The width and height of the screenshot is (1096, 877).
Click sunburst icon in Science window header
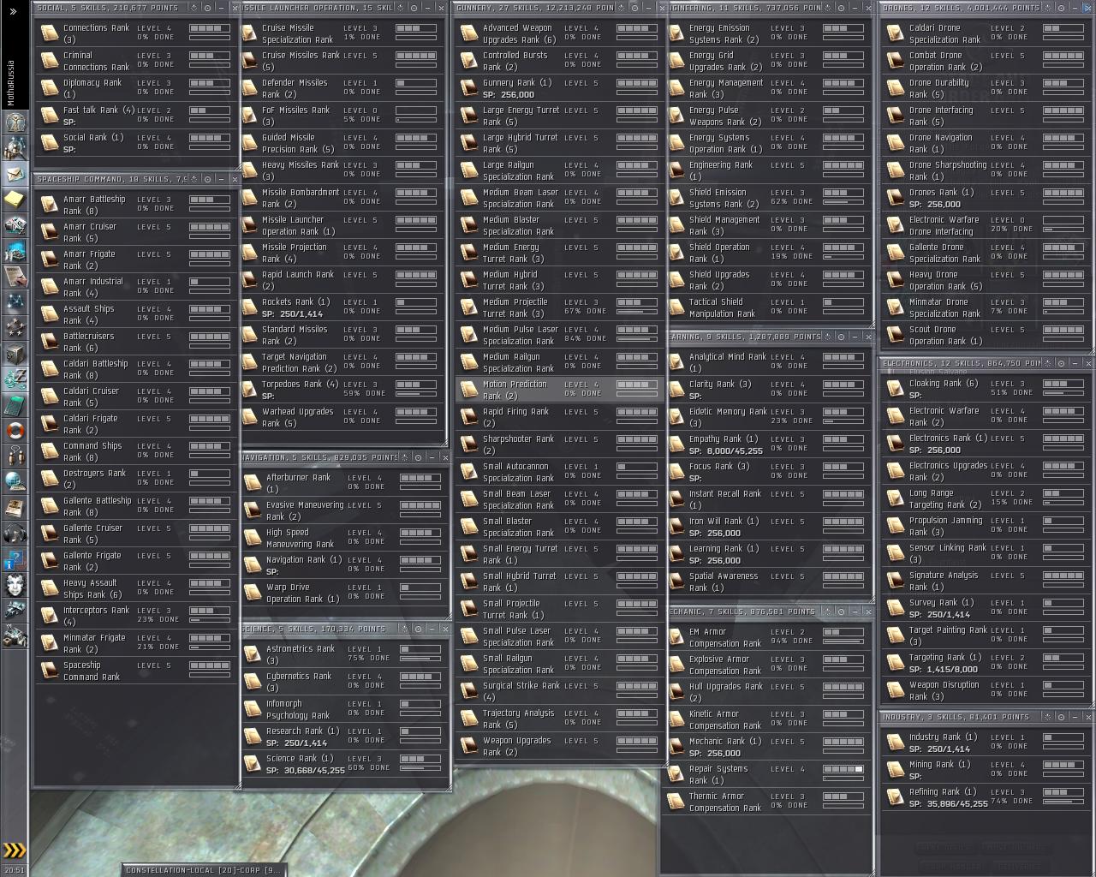tap(404, 629)
